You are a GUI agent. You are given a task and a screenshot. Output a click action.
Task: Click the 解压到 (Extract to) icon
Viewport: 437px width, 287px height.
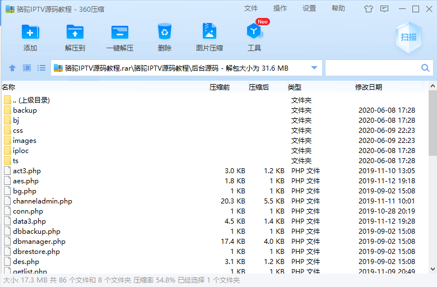coord(75,32)
